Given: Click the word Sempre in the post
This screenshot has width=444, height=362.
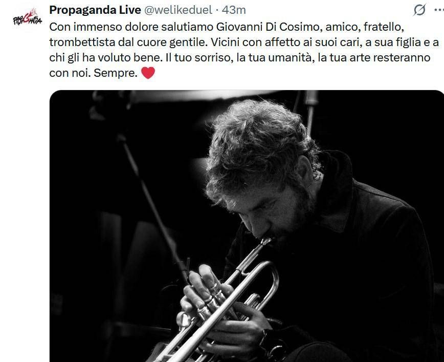Looking at the screenshot, I should pyautogui.click(x=116, y=73).
